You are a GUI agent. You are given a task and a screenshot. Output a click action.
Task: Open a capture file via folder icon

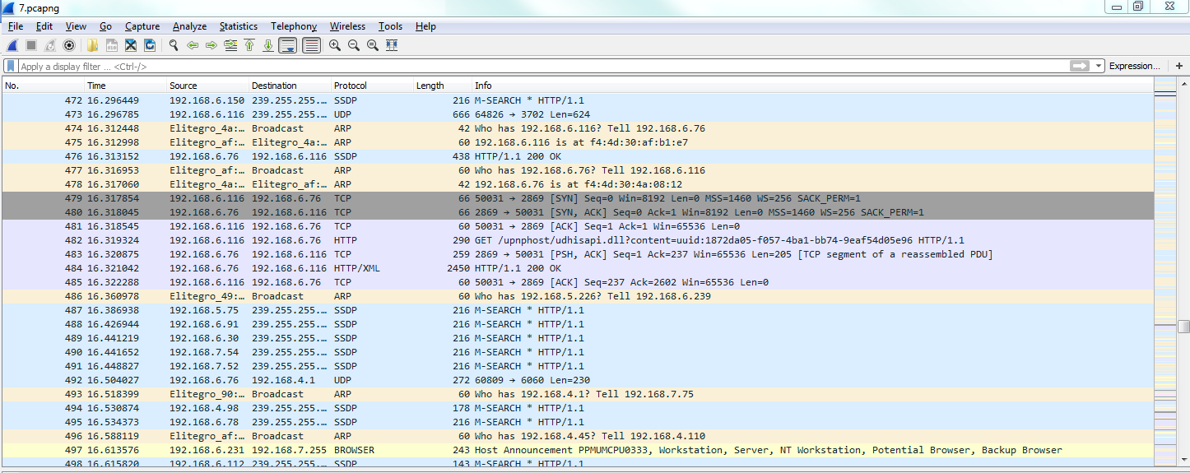tap(92, 45)
